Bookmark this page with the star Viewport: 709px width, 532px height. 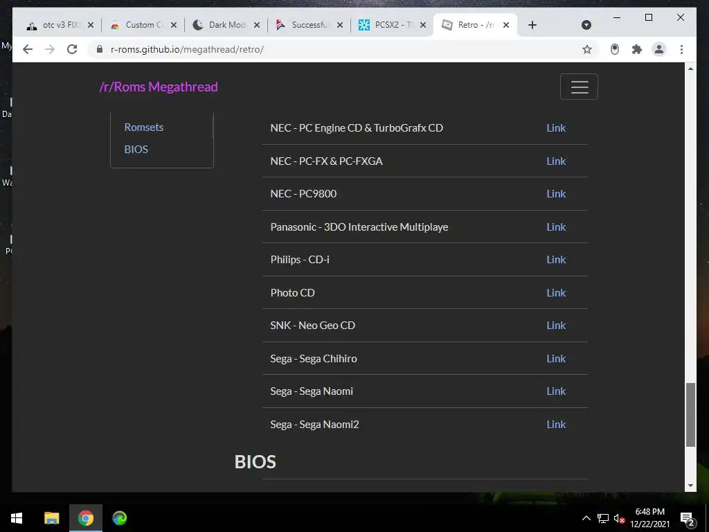click(587, 49)
